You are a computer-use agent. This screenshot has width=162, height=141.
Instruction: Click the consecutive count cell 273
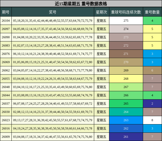(x=126, y=37)
